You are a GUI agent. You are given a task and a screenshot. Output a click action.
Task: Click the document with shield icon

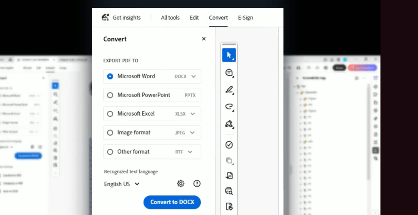[x=229, y=206]
